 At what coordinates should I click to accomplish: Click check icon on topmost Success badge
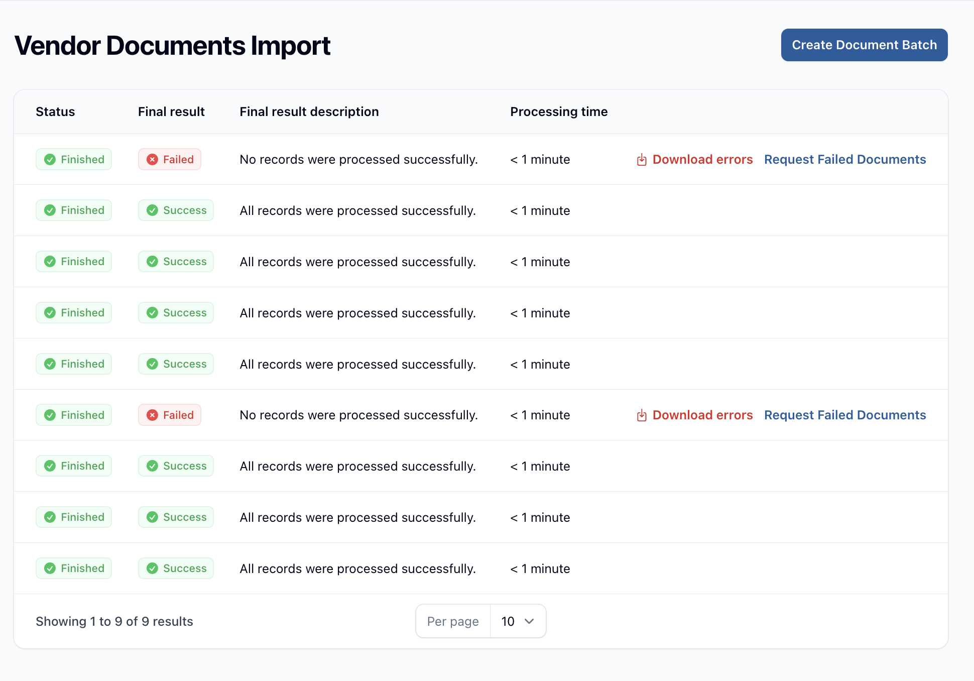pos(152,210)
